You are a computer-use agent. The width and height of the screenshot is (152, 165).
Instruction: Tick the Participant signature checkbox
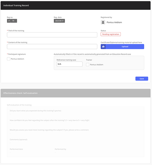click(x=8, y=59)
